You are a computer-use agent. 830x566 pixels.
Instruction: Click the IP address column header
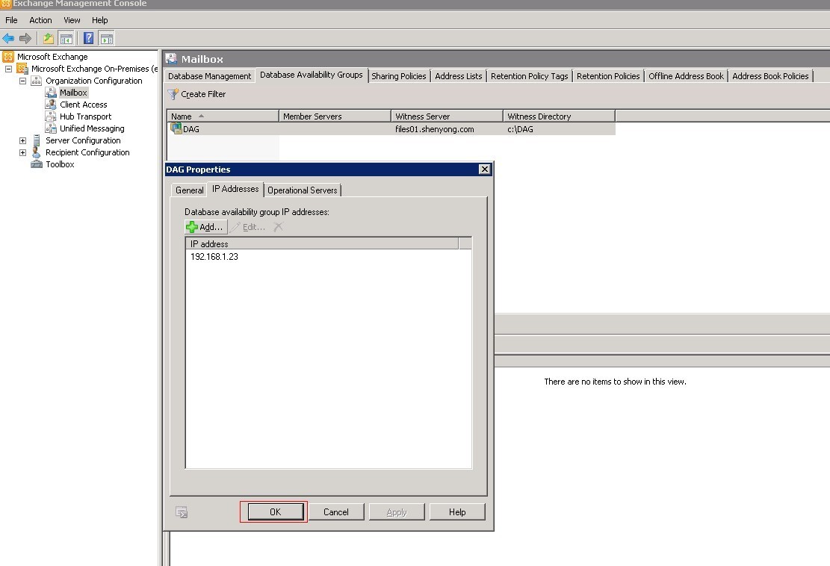point(322,244)
